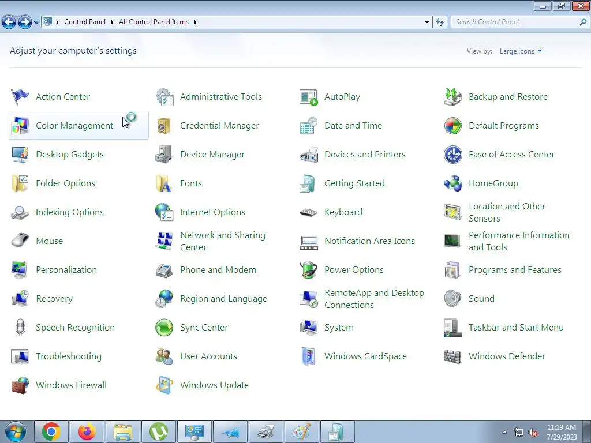Open RemoteApp and Desktop Connections link
The width and height of the screenshot is (591, 443).
click(x=374, y=299)
